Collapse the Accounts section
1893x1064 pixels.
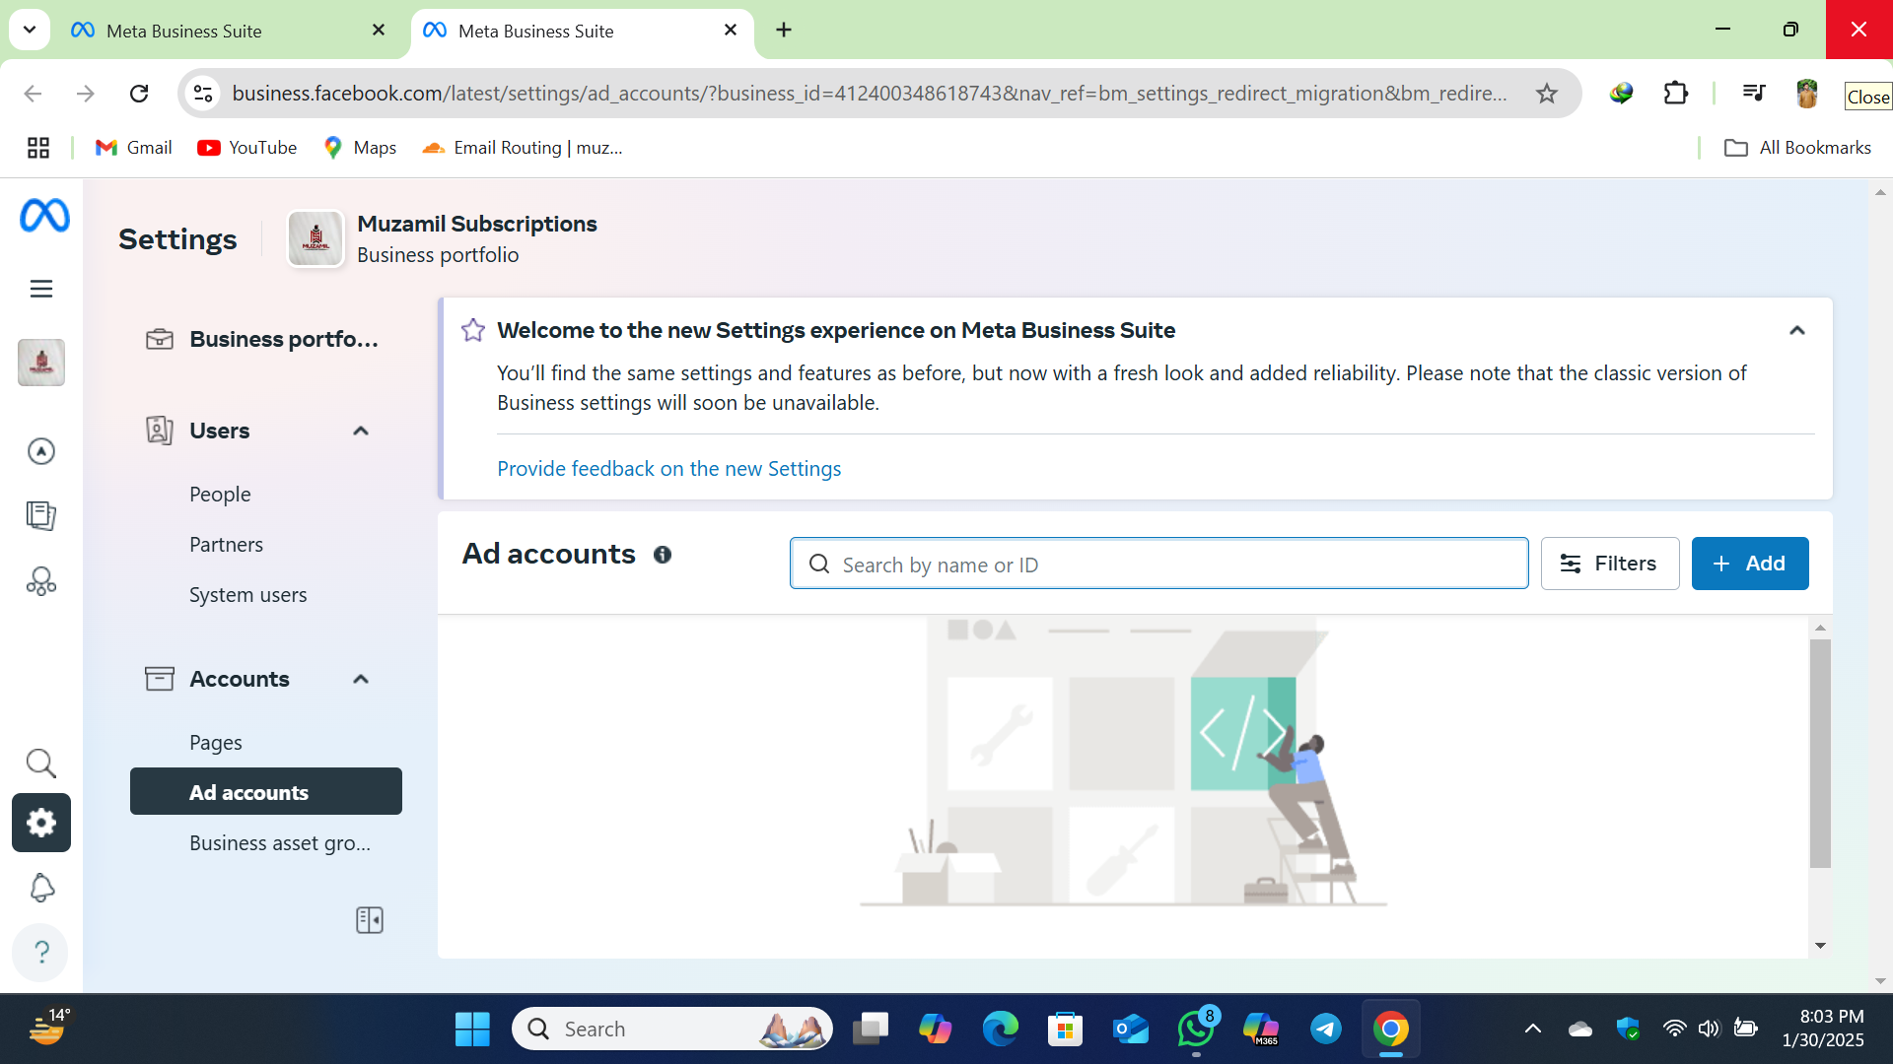pos(361,679)
